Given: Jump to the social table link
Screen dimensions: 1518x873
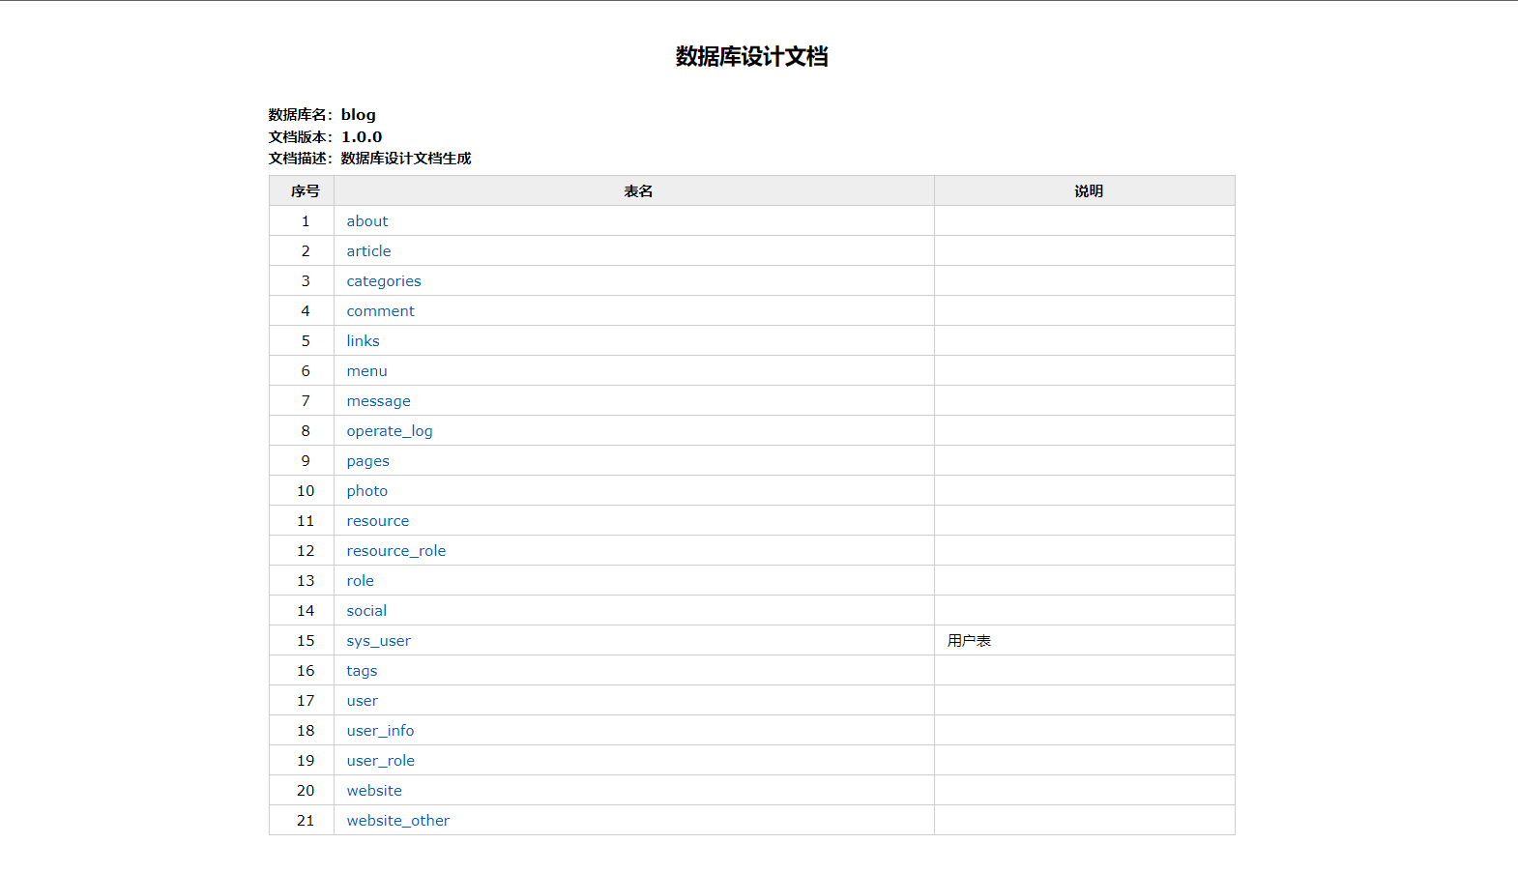Looking at the screenshot, I should (366, 611).
